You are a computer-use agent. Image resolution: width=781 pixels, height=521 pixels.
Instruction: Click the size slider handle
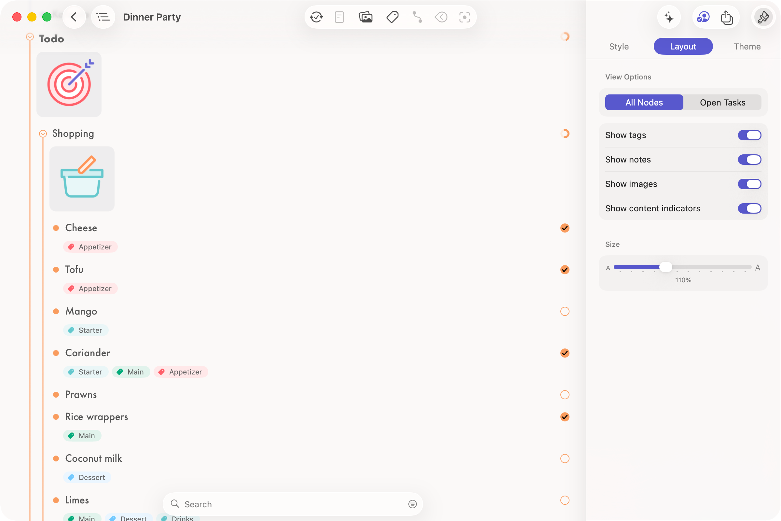pos(665,267)
